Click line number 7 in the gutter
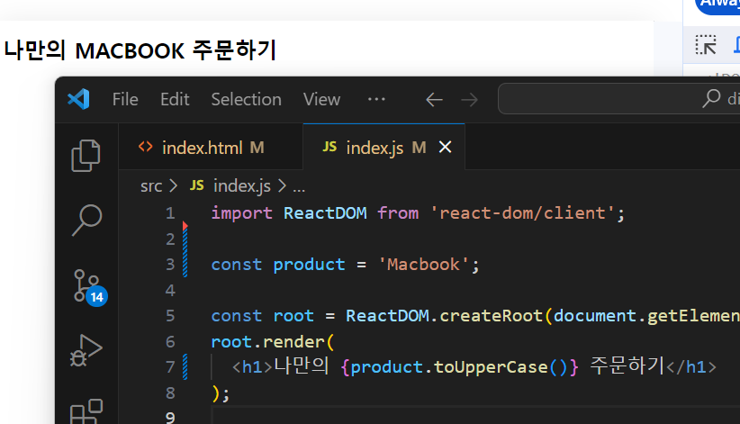The width and height of the screenshot is (740, 424). click(170, 367)
